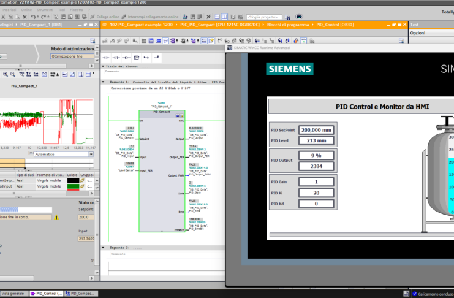Click the Setpoint value field 200.0
This screenshot has width=454, height=298.
[x=86, y=217]
